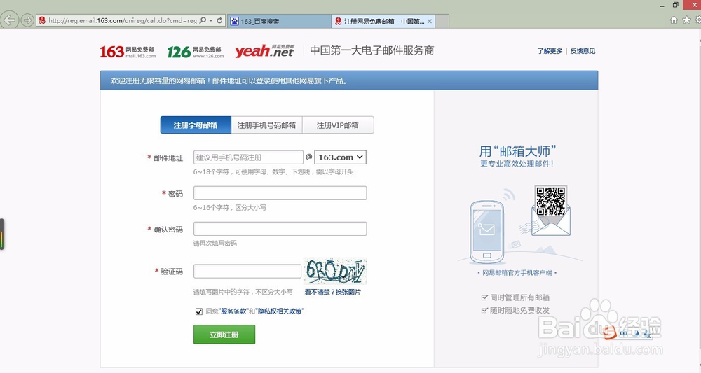Click the QR code image
The height and width of the screenshot is (373, 701).
coord(551,201)
